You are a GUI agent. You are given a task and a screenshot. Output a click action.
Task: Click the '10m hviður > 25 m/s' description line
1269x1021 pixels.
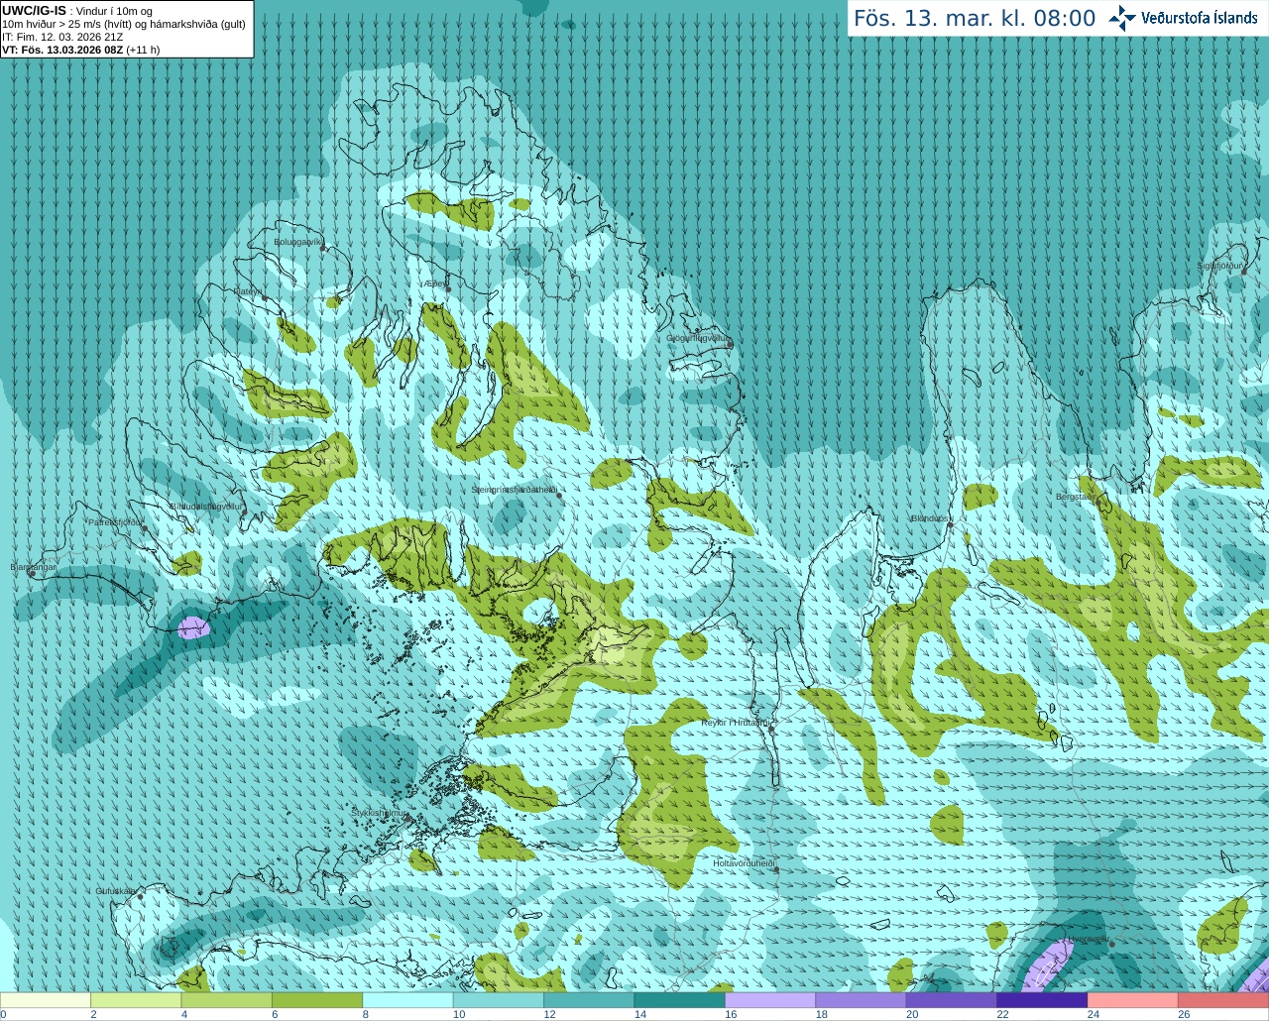[x=124, y=24]
